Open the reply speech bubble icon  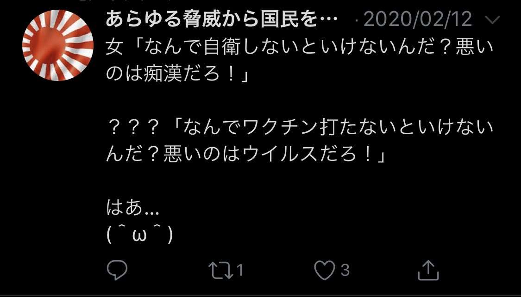point(117,270)
